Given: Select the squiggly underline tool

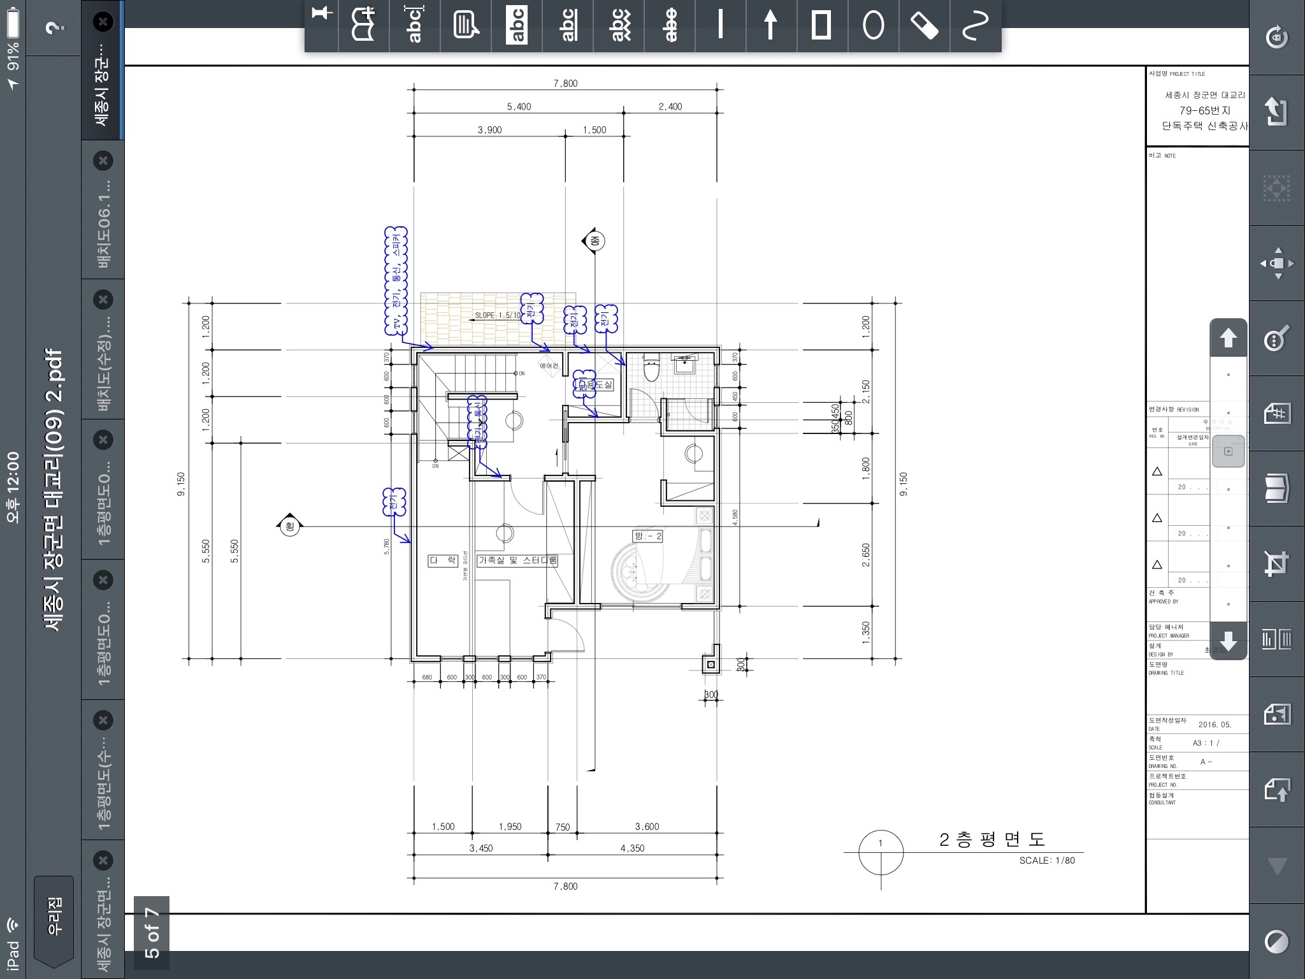Looking at the screenshot, I should click(619, 26).
